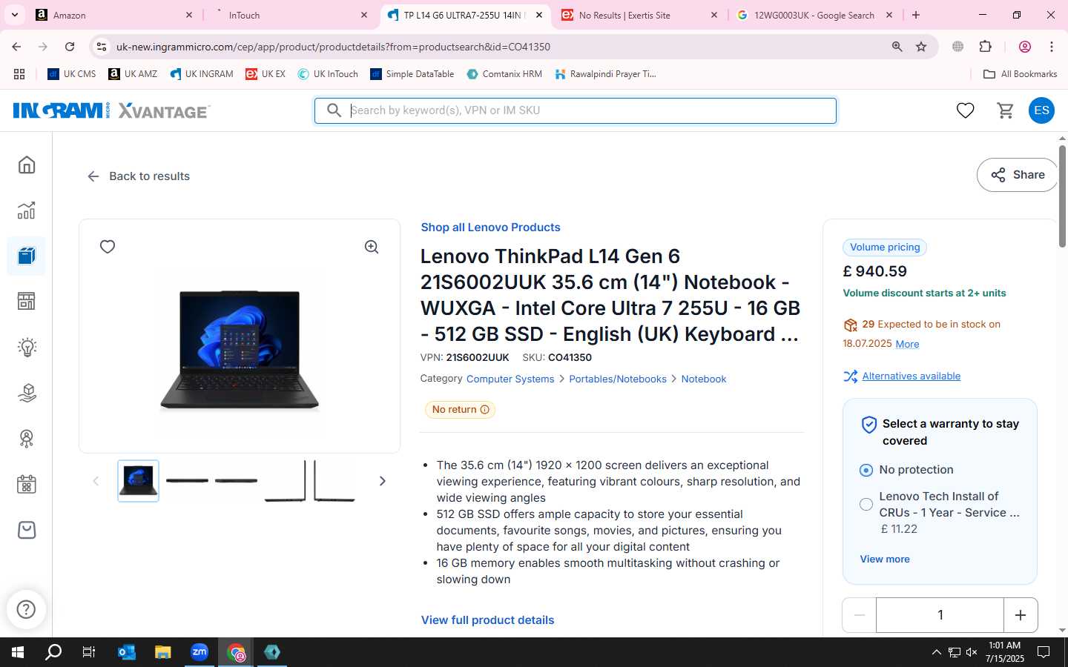The width and height of the screenshot is (1068, 667).
Task: Open the Home icon in left sidebar
Action: 27,165
